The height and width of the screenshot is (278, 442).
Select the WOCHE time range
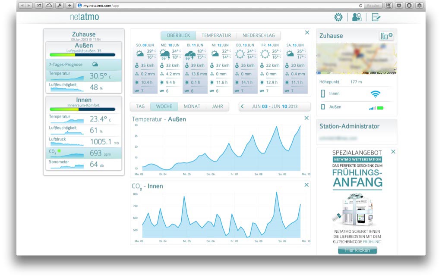[x=164, y=106]
